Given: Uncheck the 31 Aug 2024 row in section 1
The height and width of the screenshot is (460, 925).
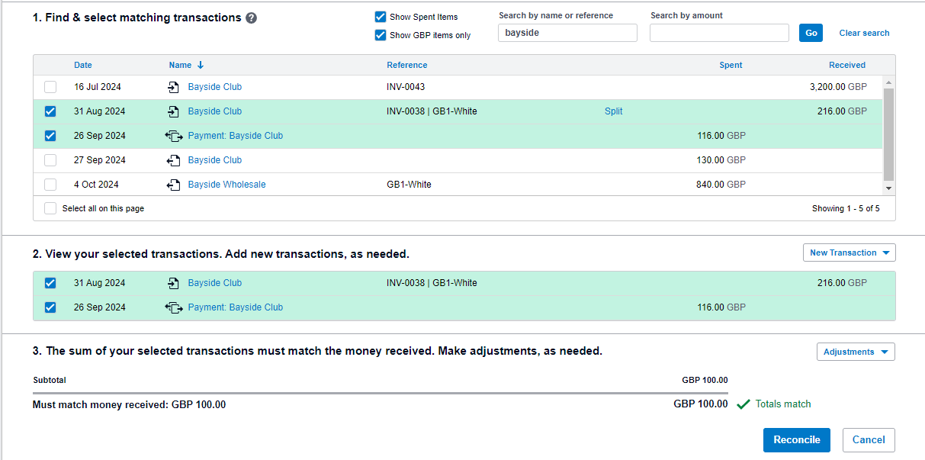Looking at the screenshot, I should point(50,111).
